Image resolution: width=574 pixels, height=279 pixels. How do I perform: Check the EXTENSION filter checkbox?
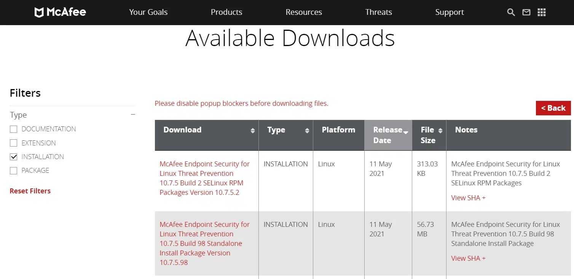(x=14, y=143)
